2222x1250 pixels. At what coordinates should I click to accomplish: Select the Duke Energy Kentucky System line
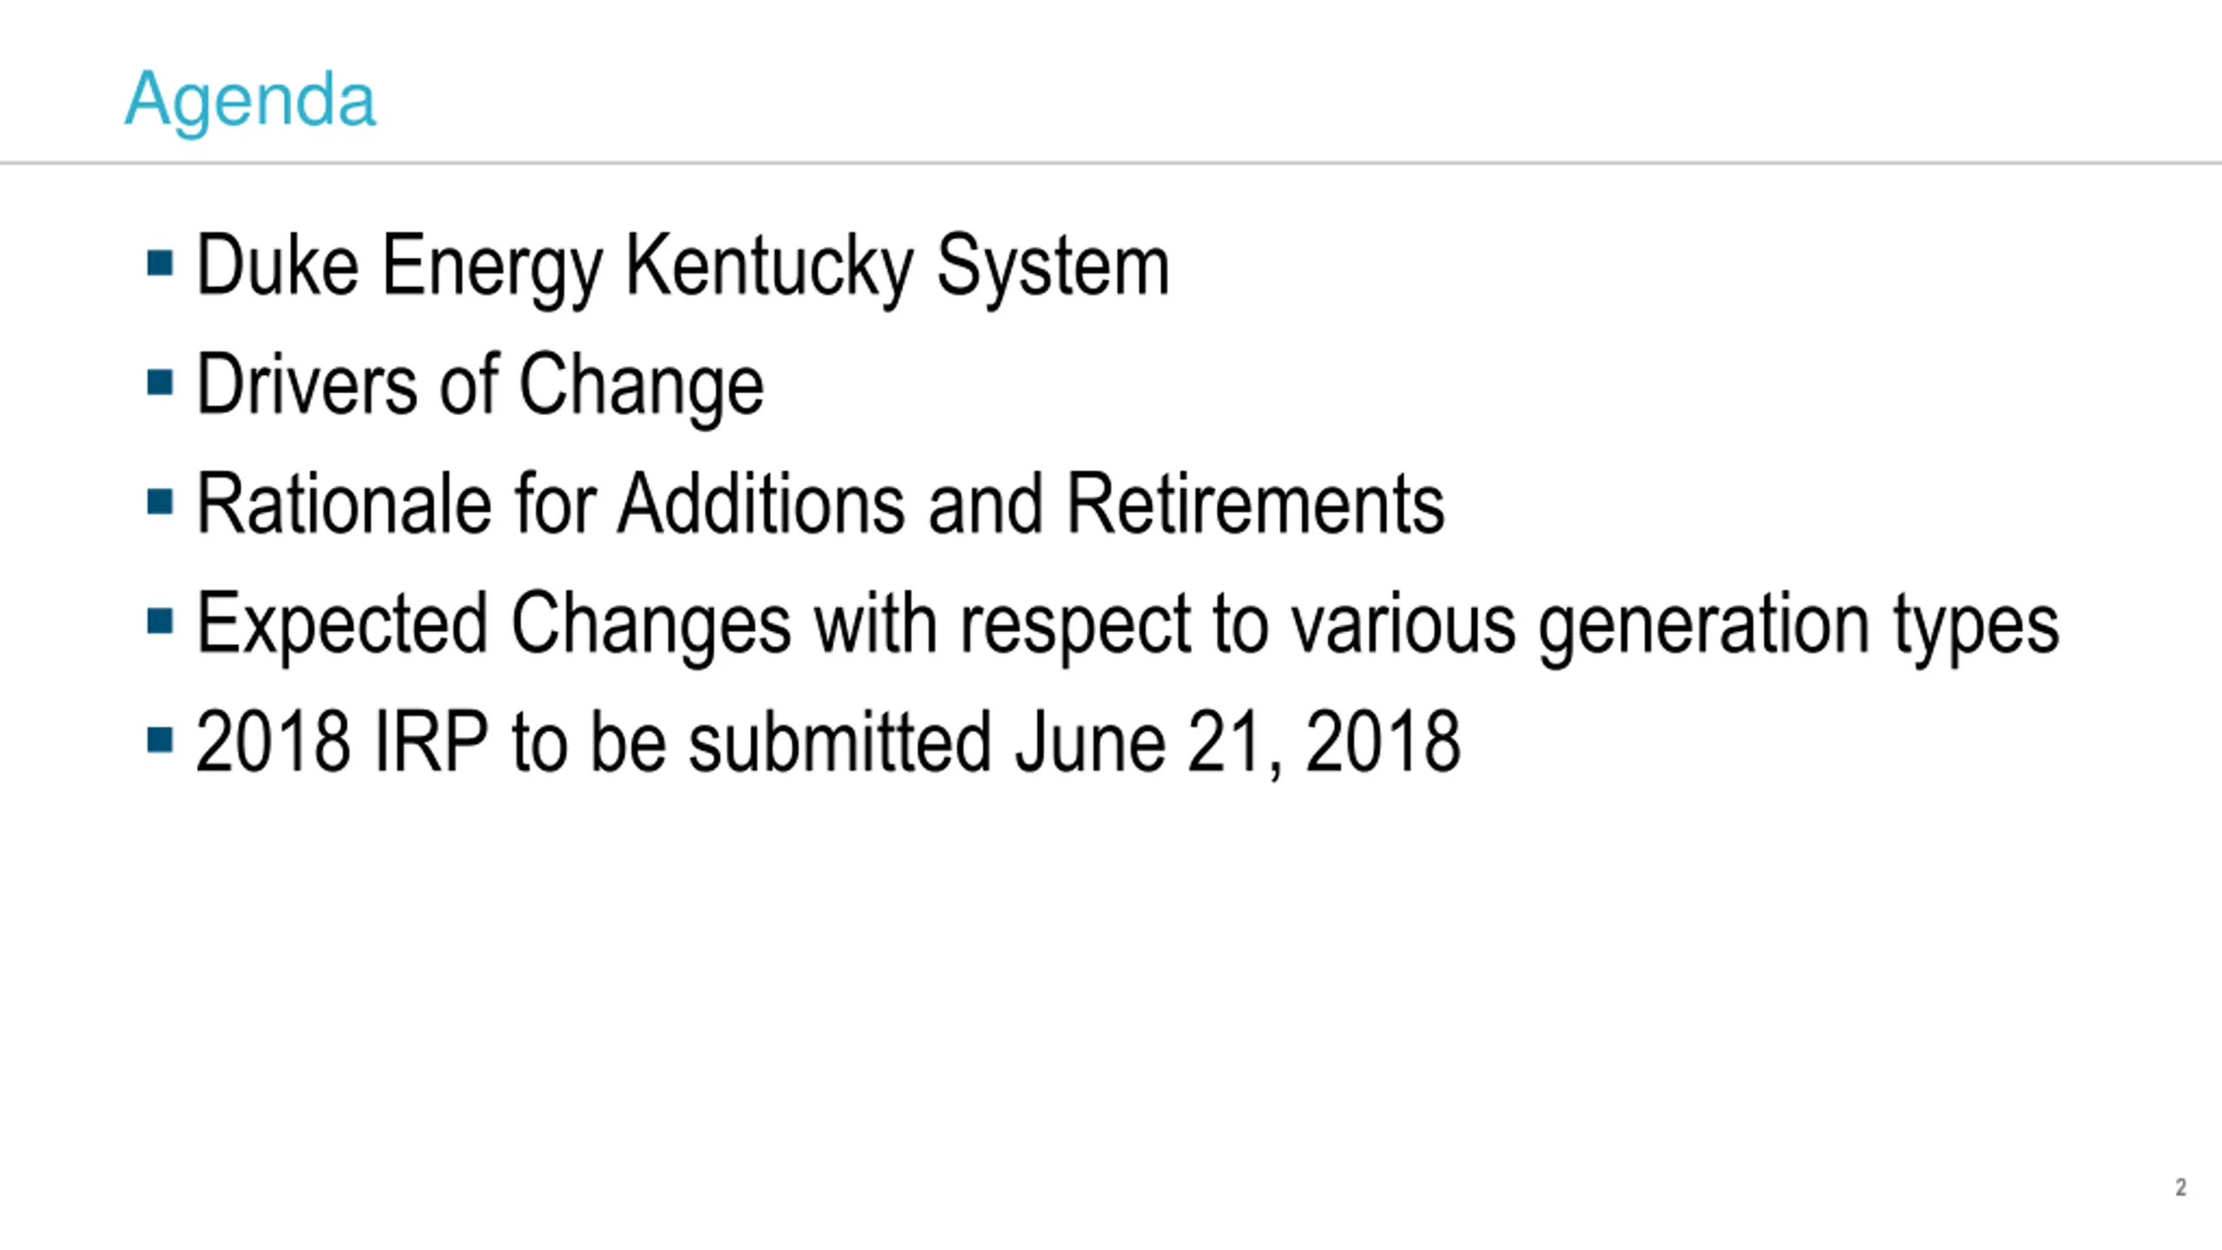(x=683, y=267)
